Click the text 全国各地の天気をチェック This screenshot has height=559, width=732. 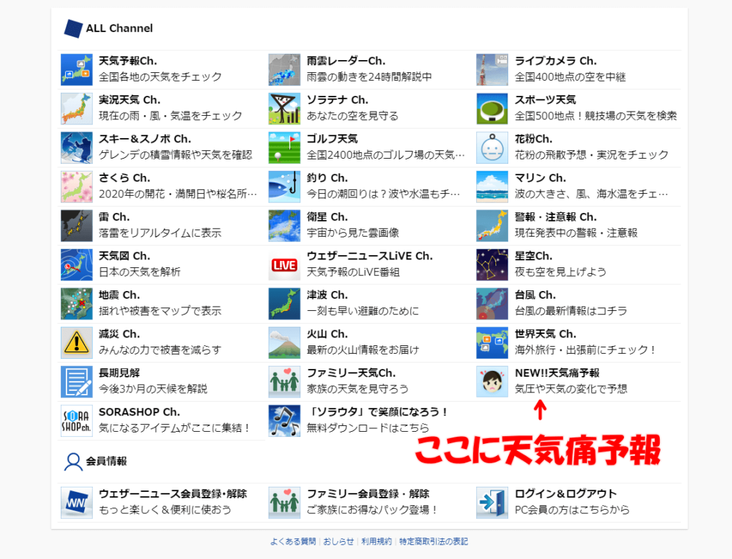pyautogui.click(x=160, y=76)
